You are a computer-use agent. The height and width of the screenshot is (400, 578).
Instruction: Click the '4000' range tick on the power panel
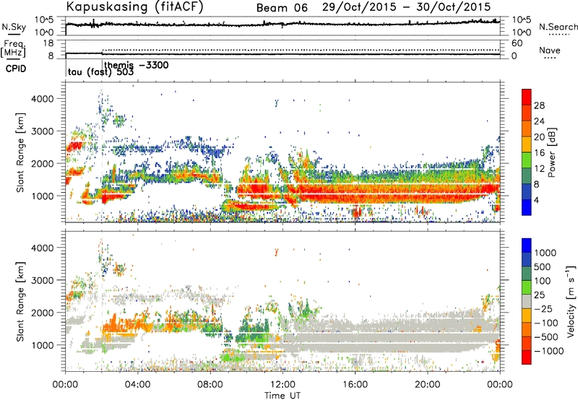[x=43, y=99]
